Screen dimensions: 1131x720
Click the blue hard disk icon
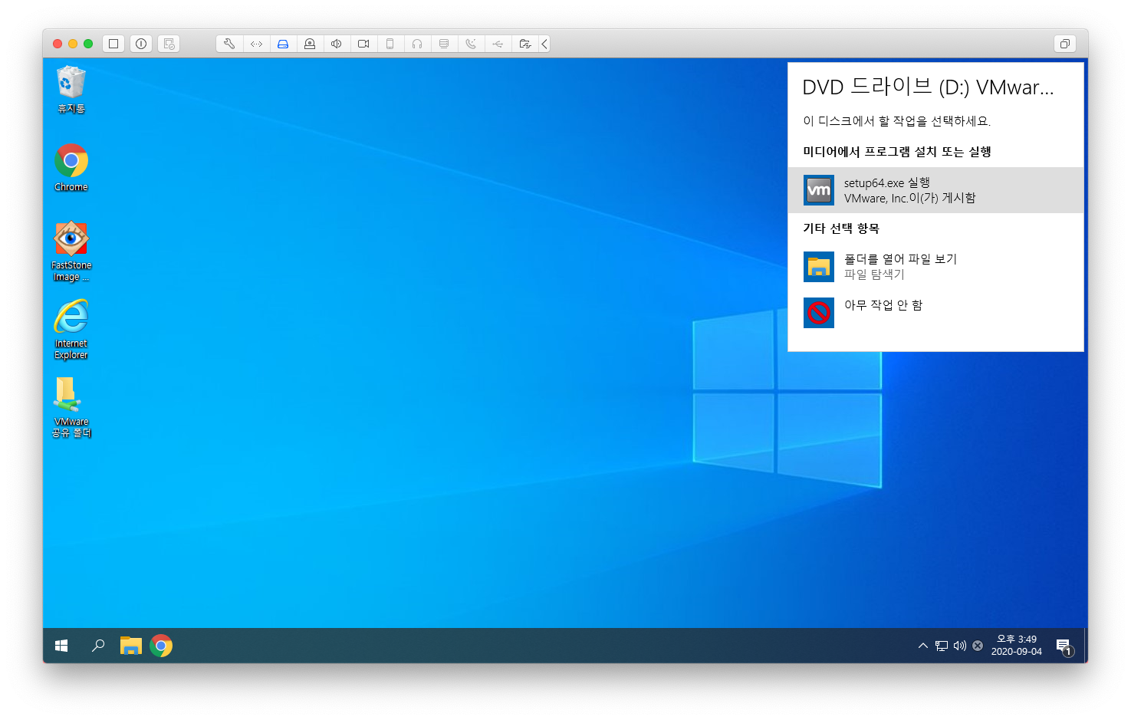pos(283,44)
